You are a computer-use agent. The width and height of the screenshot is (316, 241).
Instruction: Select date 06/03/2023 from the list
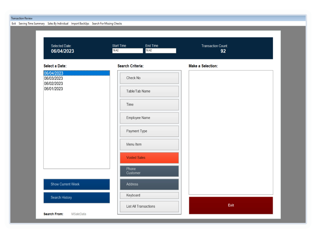53,78
